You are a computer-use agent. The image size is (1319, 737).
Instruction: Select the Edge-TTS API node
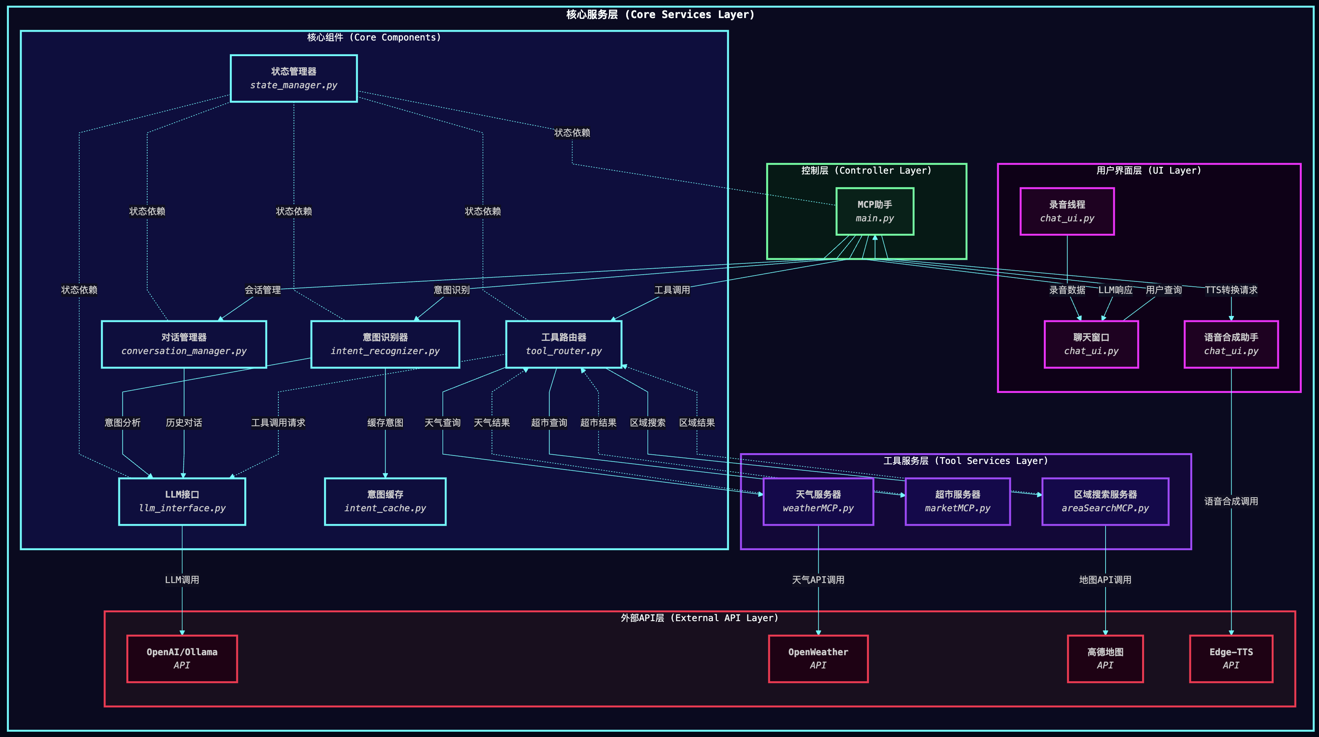click(1231, 659)
